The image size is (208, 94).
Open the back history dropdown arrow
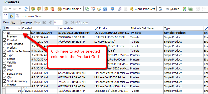click(x=10, y=9)
